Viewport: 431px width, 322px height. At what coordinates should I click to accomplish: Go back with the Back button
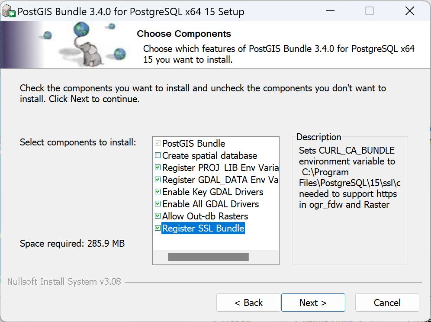coord(248,303)
